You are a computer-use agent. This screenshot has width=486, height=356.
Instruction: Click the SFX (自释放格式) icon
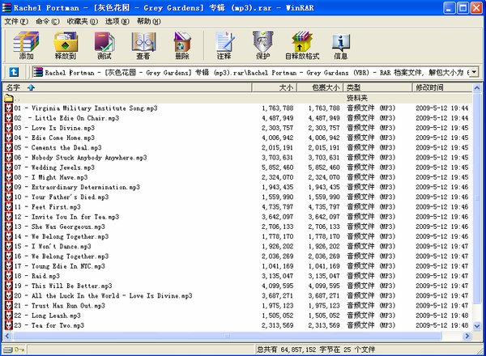click(302, 45)
